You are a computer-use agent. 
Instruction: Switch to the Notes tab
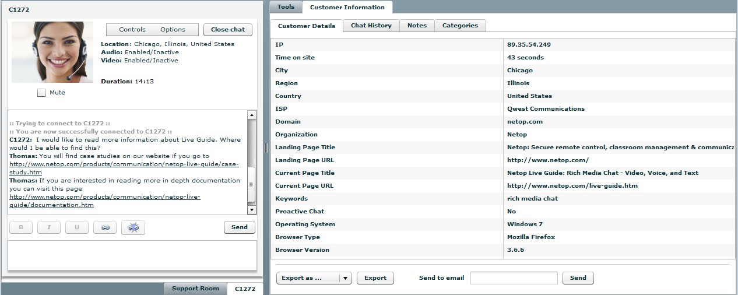coord(417,26)
